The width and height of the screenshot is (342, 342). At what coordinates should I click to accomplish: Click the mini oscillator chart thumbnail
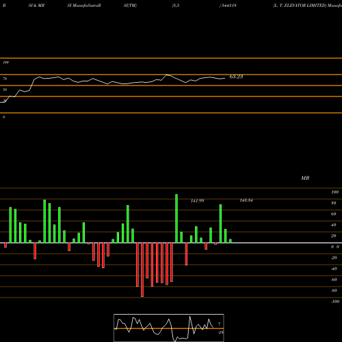169,328
